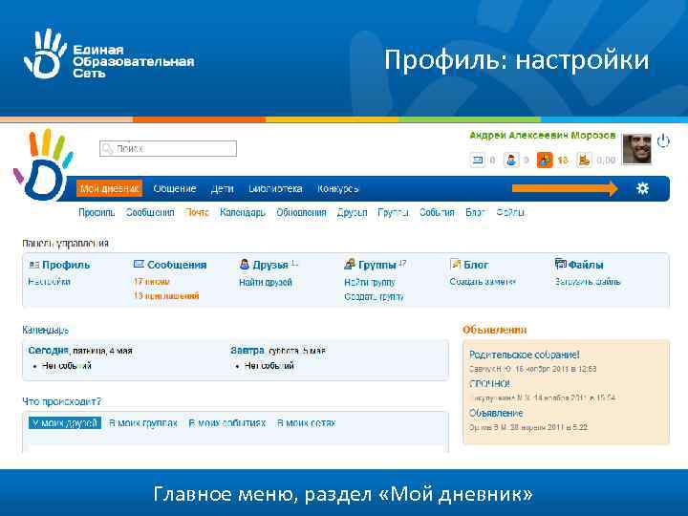Click note icon beside Блог heading
The width and height of the screenshot is (688, 516).
(x=455, y=264)
